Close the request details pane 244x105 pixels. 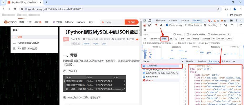(x=182, y=62)
